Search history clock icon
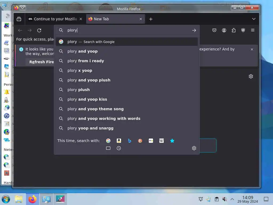 [119, 148]
